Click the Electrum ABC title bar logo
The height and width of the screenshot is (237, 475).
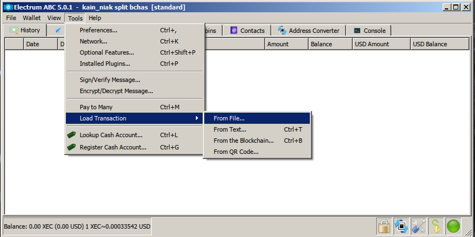tap(8, 7)
